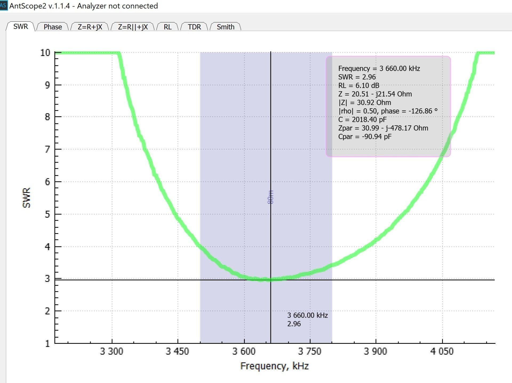The height and width of the screenshot is (383, 512).
Task: Click the 3 600 frequency axis label
Action: point(244,351)
